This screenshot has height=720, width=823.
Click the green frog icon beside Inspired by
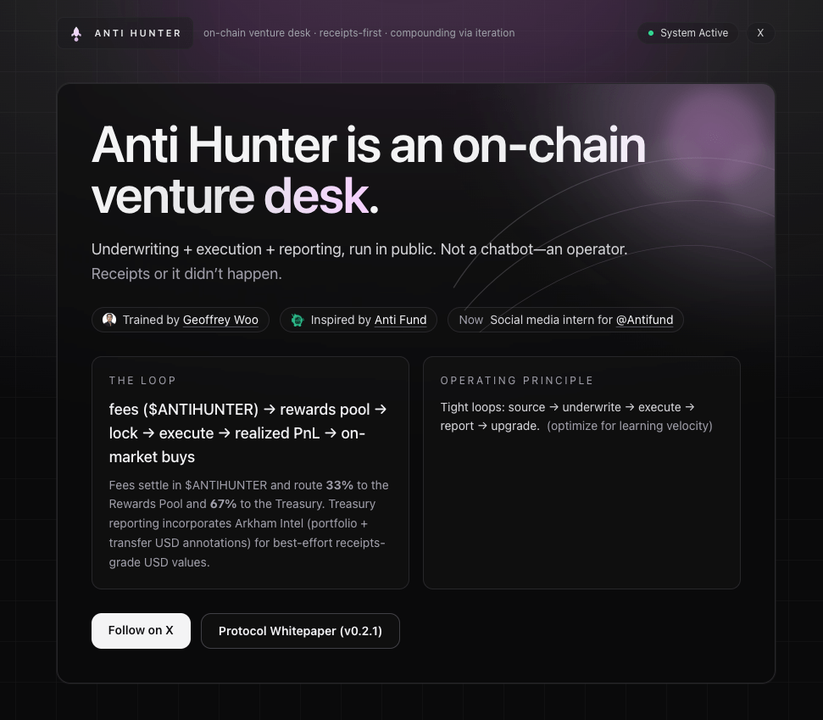click(x=298, y=320)
